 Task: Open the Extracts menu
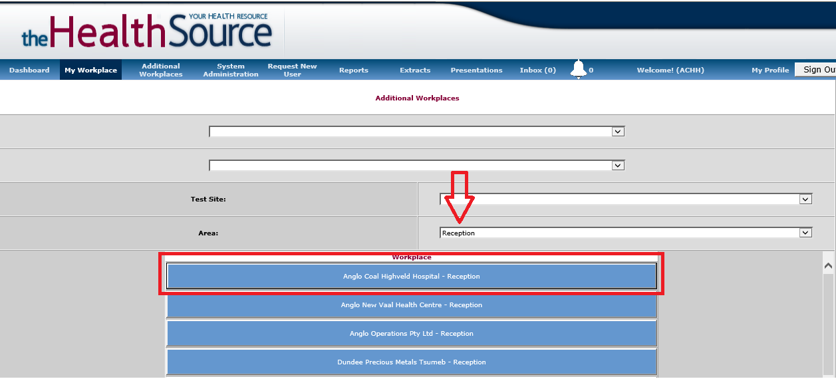(415, 70)
